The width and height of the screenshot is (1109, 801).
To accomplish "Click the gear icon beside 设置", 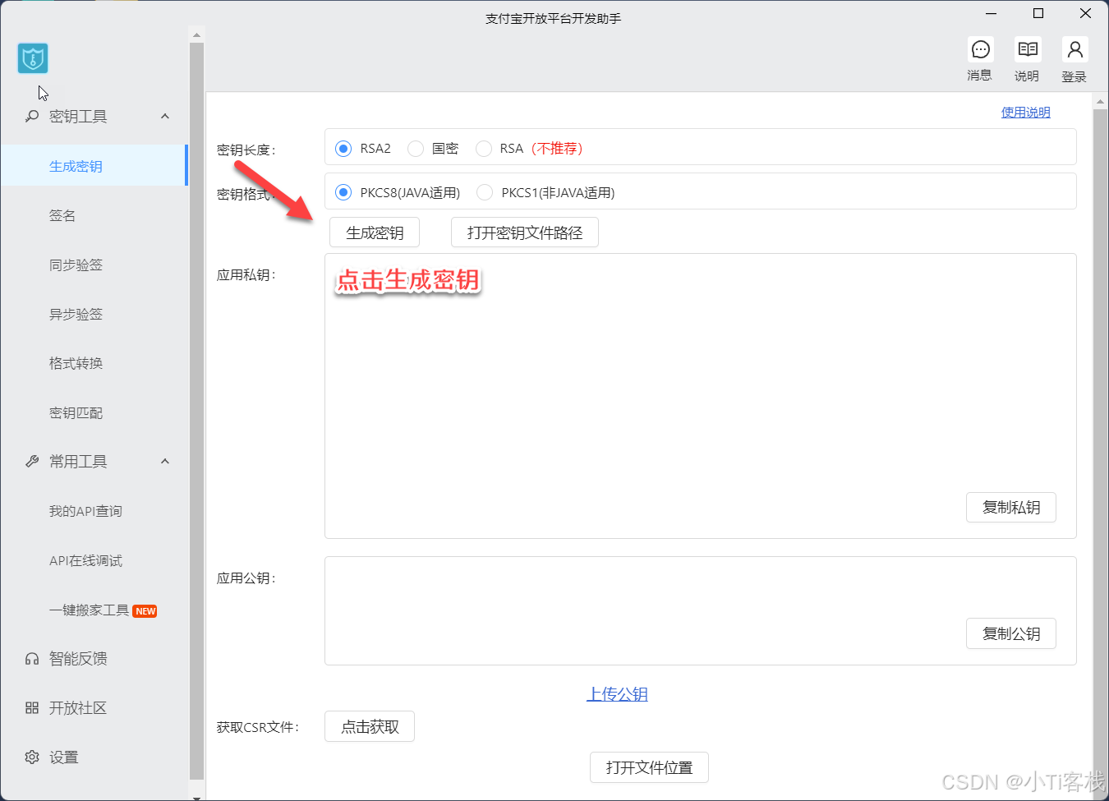I will coord(32,757).
